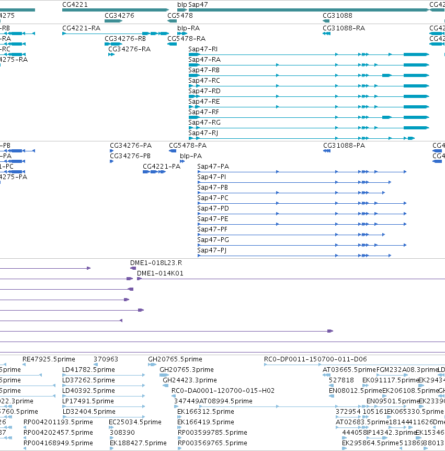This screenshot has width=445, height=451.
Task: Click RC0-DP0011-150700-011-D06 label
Action: point(315,359)
